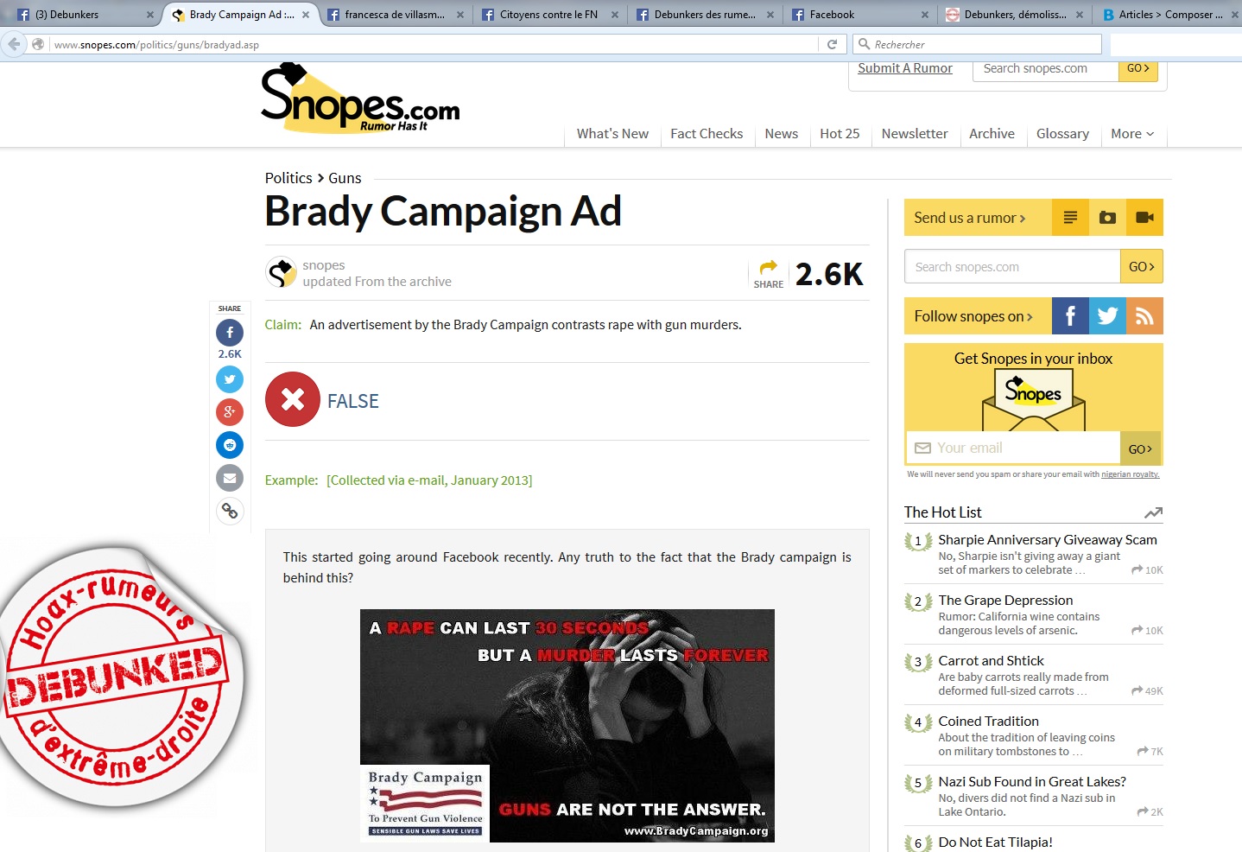1242x852 pixels.
Task: Focus the Your email newsletter field
Action: point(1013,448)
